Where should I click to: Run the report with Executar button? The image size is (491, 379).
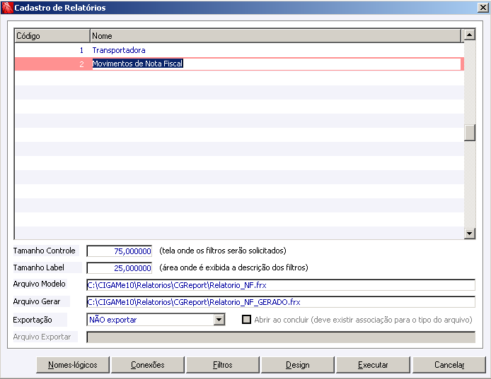(373, 365)
